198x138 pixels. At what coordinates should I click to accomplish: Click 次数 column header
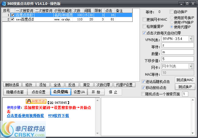pos(78,11)
